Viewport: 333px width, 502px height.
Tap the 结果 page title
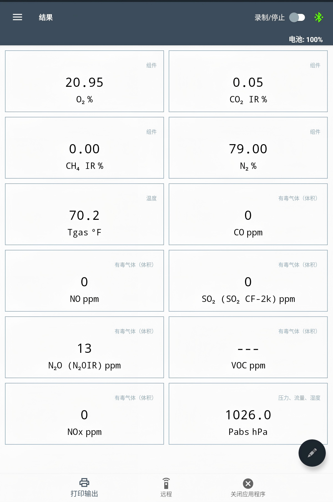pyautogui.click(x=46, y=18)
